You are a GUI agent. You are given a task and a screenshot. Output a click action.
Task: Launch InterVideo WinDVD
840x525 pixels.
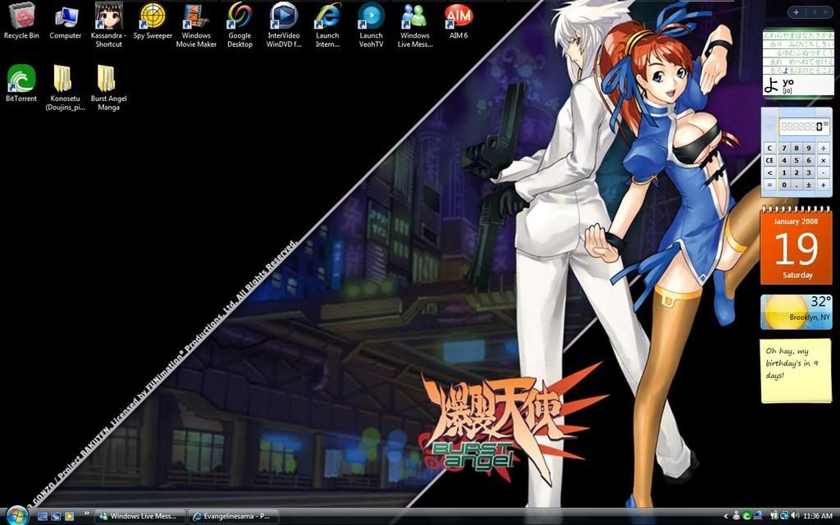coord(284,16)
